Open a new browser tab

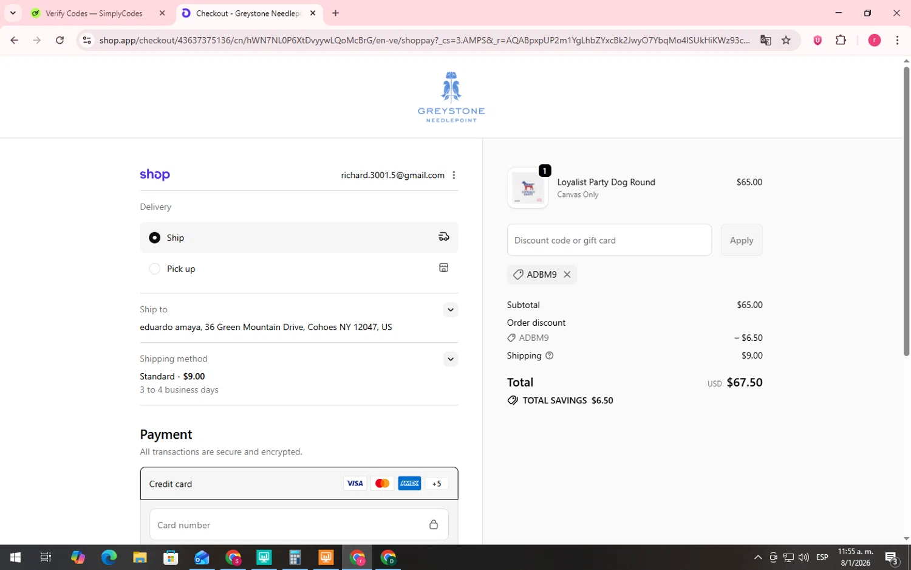coord(336,13)
